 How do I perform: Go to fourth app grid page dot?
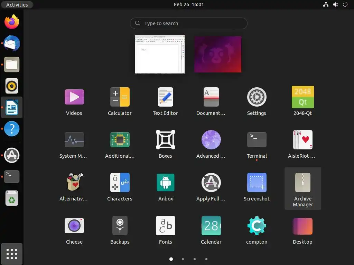(x=206, y=259)
